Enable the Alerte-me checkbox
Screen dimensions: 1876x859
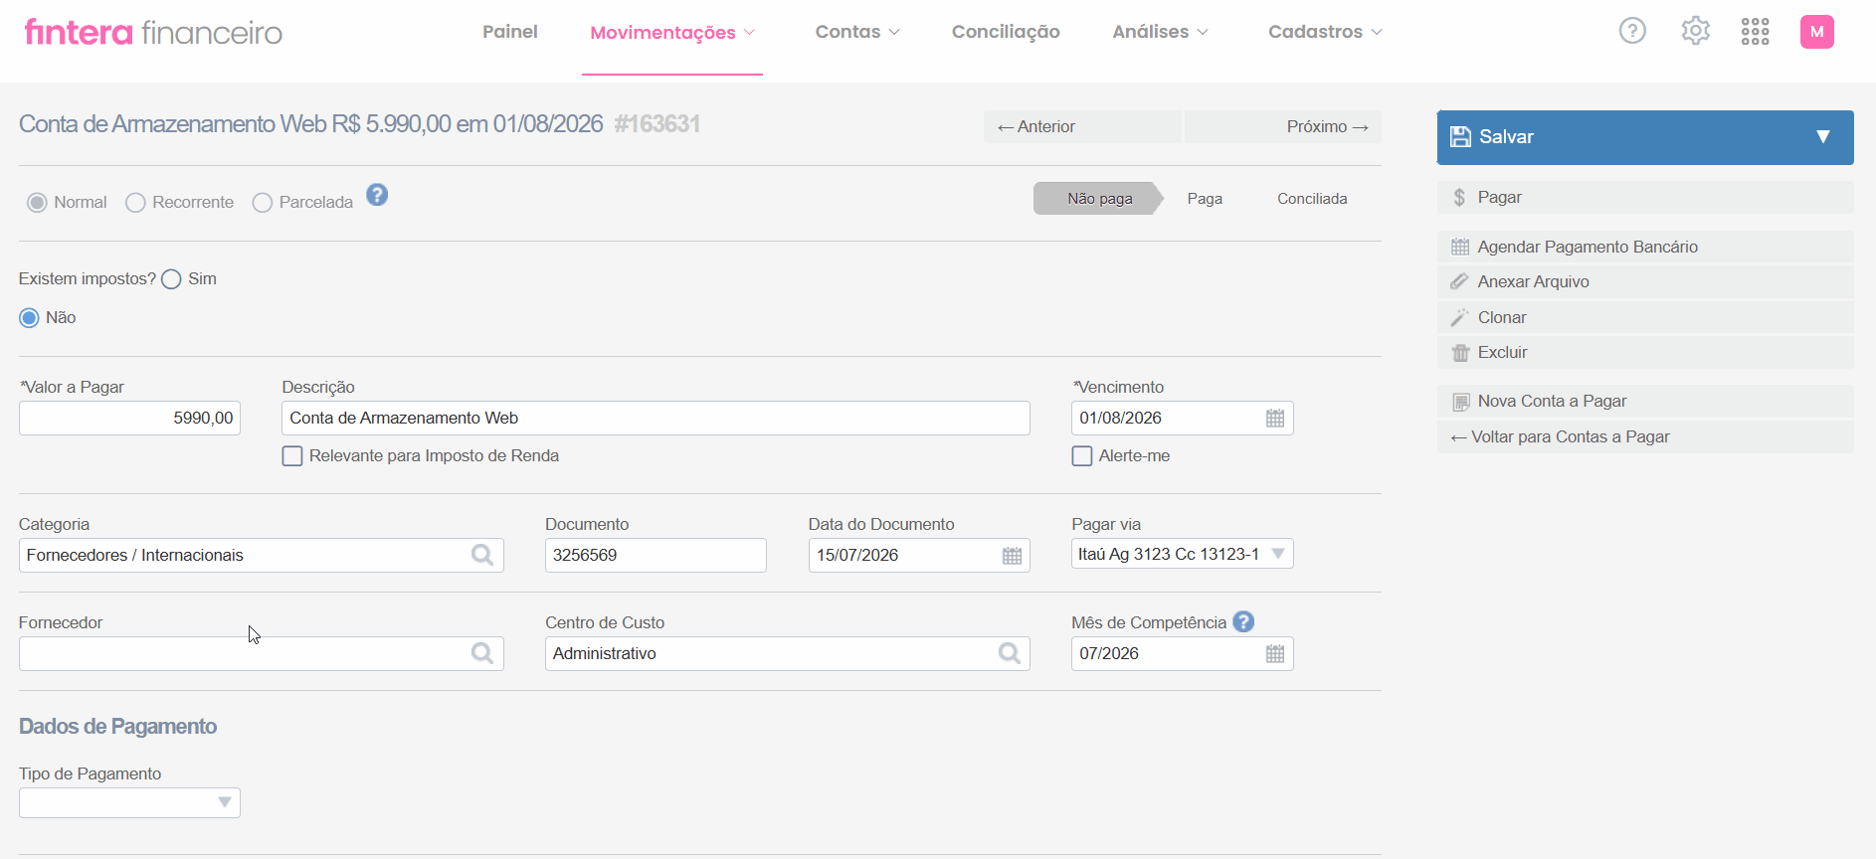click(x=1082, y=456)
